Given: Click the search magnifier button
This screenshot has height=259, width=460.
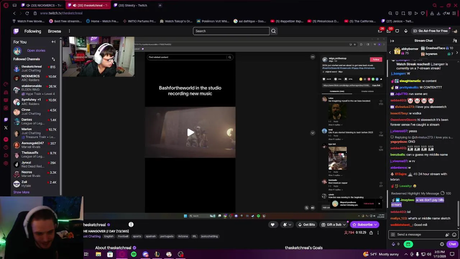Looking at the screenshot, I should pos(273,31).
